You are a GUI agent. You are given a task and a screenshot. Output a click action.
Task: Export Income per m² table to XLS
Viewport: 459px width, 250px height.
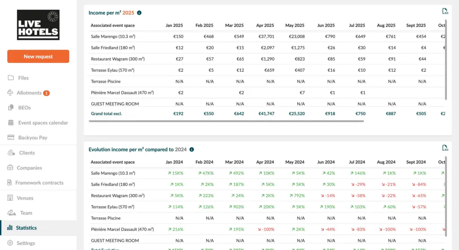(445, 11)
